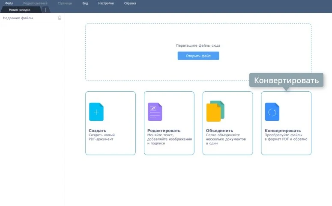
Task: Click the blue Create new PDF document icon
Action: tap(96, 112)
